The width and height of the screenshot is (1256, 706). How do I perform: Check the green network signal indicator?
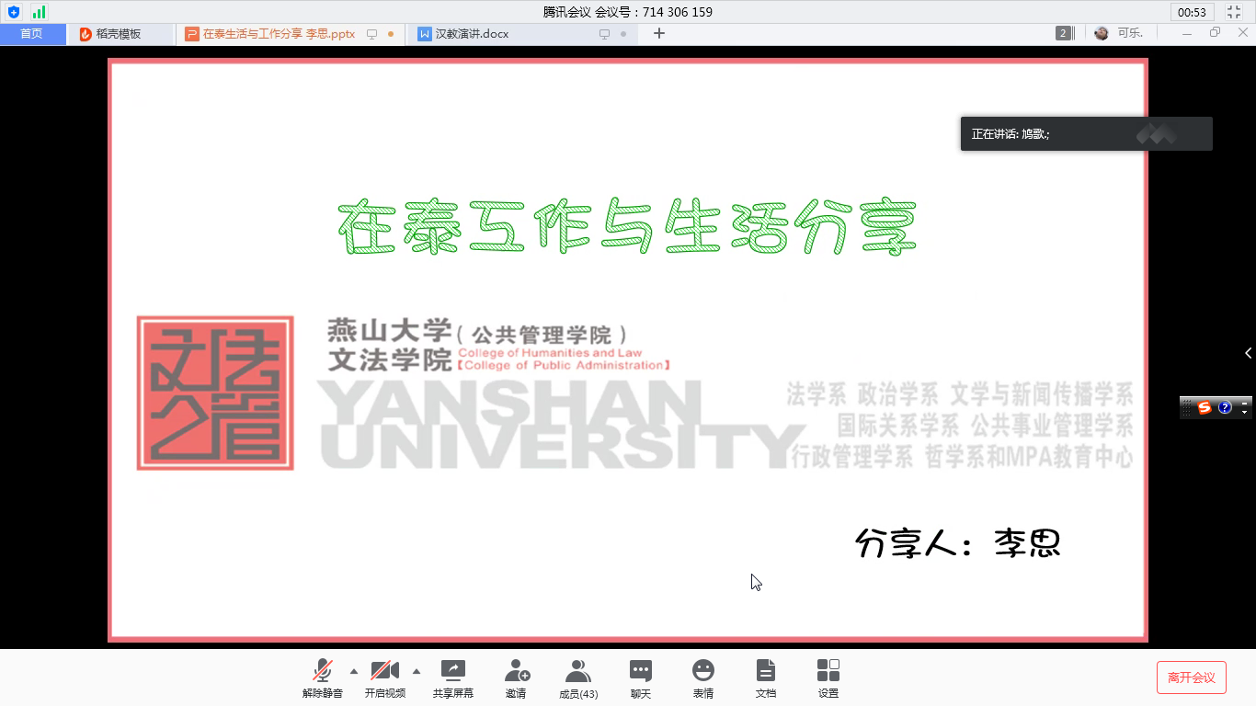[x=39, y=12]
